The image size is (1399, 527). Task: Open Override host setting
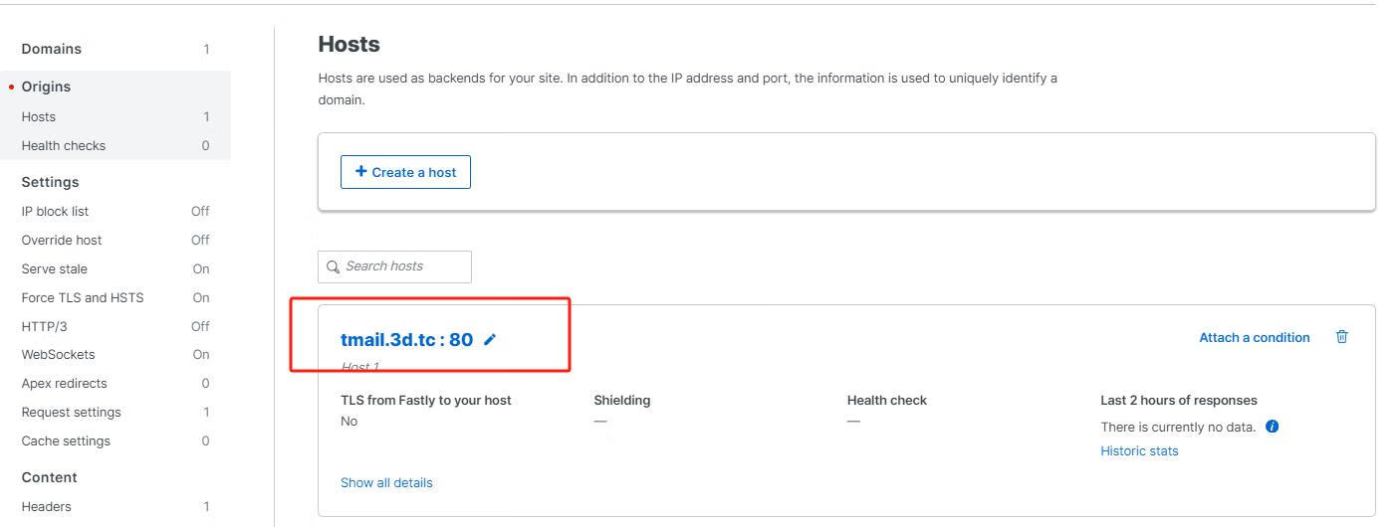62,240
